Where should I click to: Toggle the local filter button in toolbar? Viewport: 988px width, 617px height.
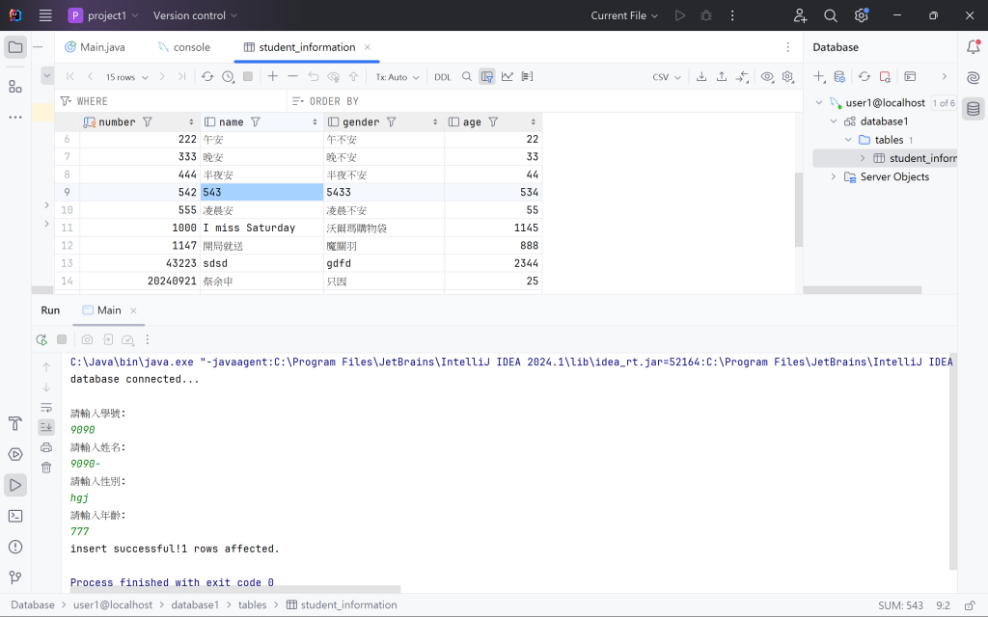click(x=487, y=76)
